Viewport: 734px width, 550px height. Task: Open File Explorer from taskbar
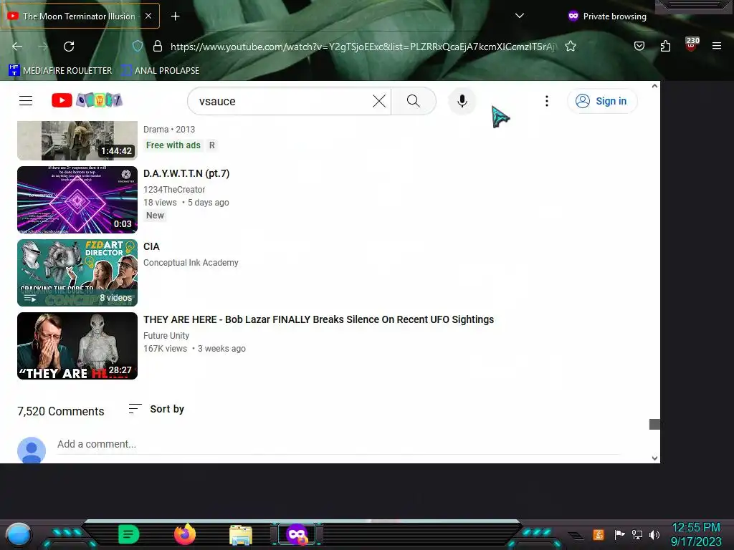(x=241, y=535)
